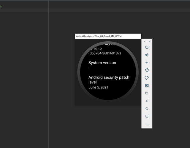Image resolution: width=190 pixels, height=148 pixels.
Task: Minimize the emulator toolbar window
Action: [x=145, y=42]
